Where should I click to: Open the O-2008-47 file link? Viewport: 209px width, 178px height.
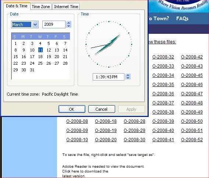click(192, 94)
